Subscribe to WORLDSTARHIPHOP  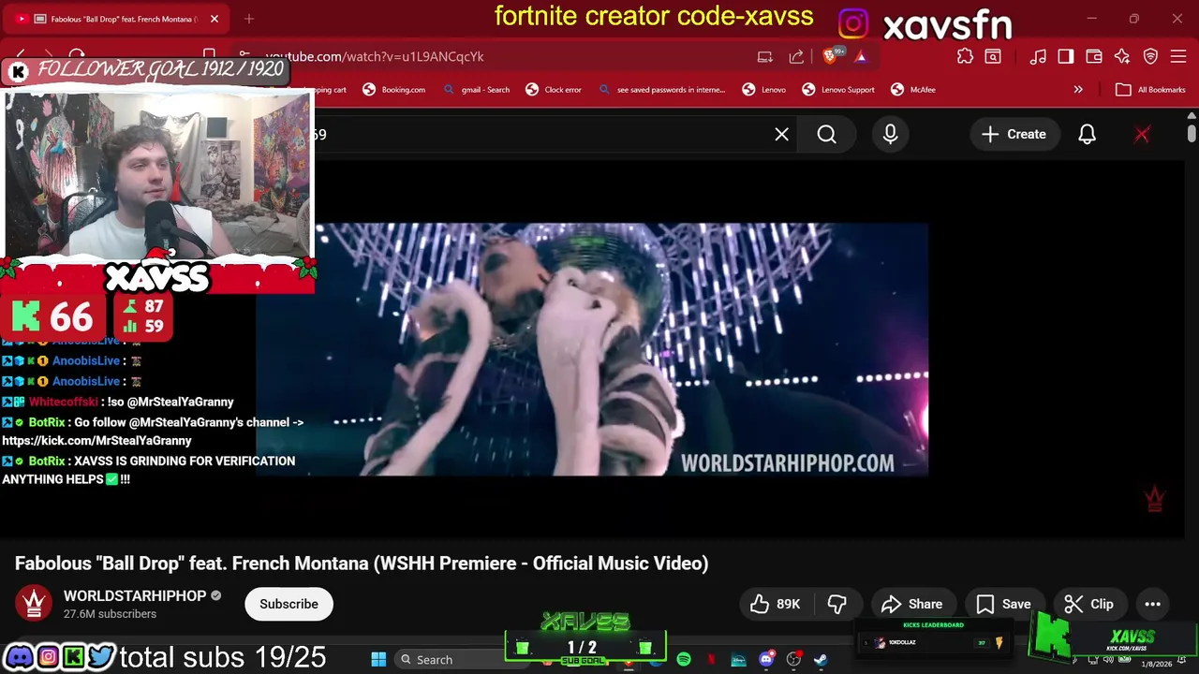(x=289, y=604)
